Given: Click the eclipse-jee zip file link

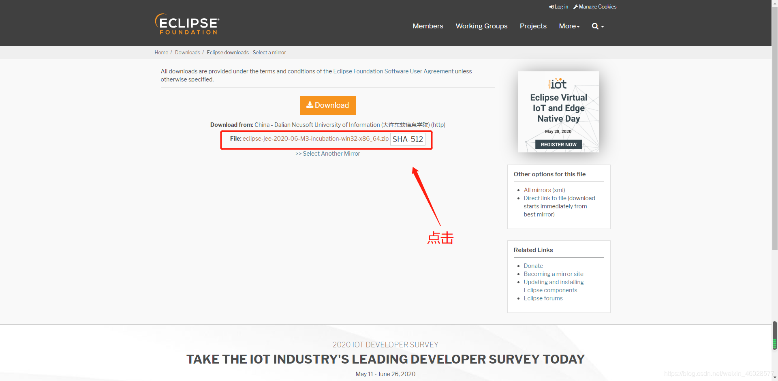Looking at the screenshot, I should click(316, 139).
